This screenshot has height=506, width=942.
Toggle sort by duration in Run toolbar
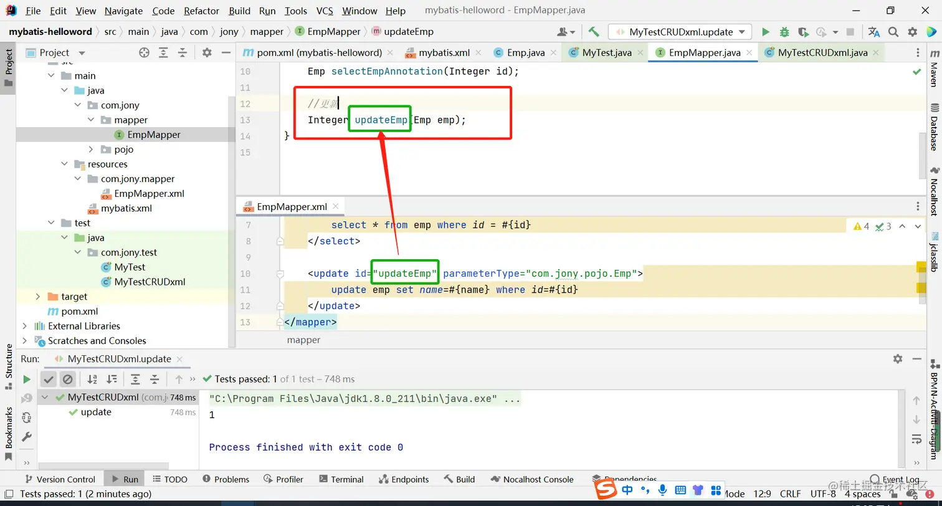coord(112,379)
